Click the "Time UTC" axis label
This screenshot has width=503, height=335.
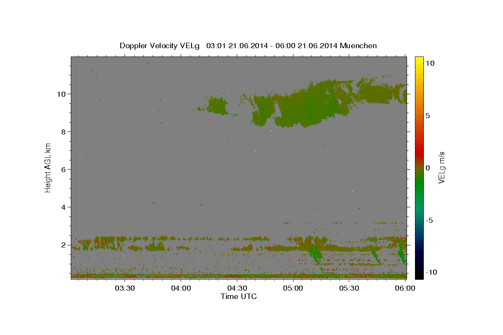point(239,296)
